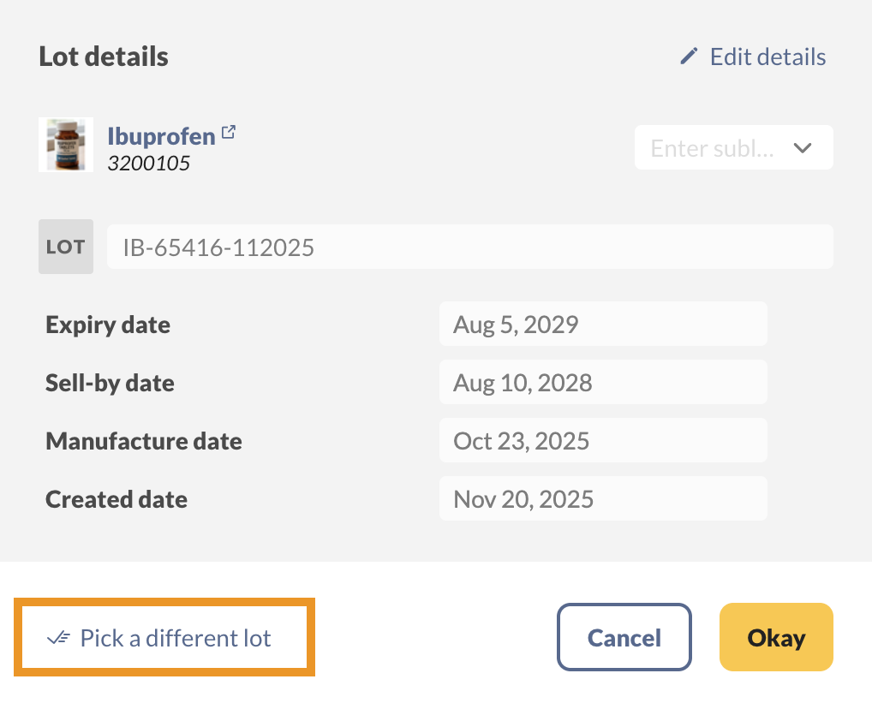Image resolution: width=872 pixels, height=709 pixels.
Task: Click the lot number field IB-65416-112025
Action: click(x=470, y=247)
